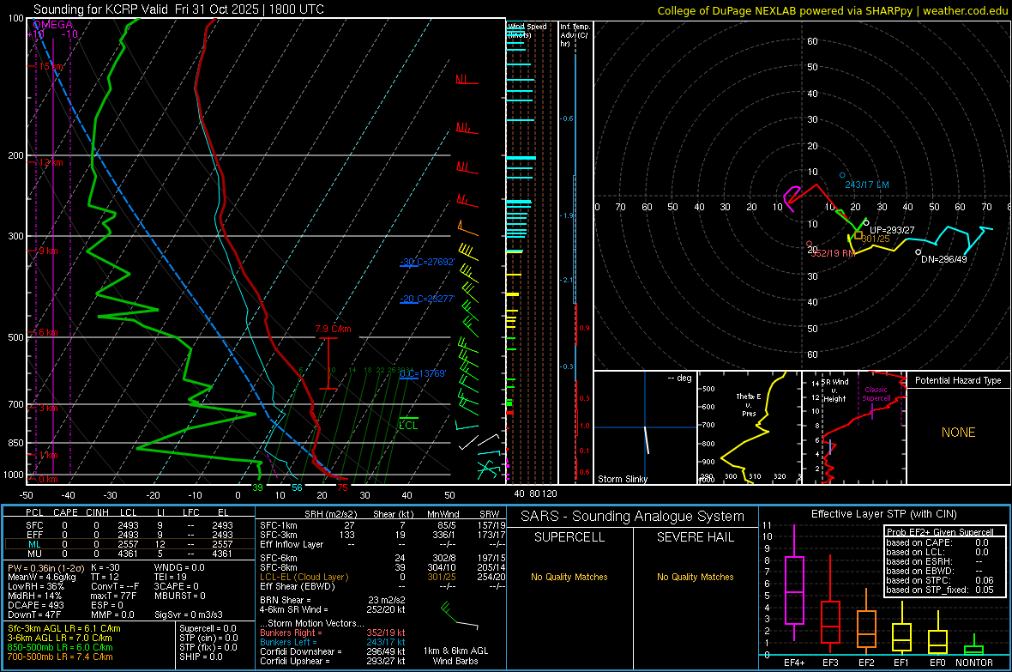
Task: Click the 'based on STPC: 0.06' line
Action: tap(940, 580)
